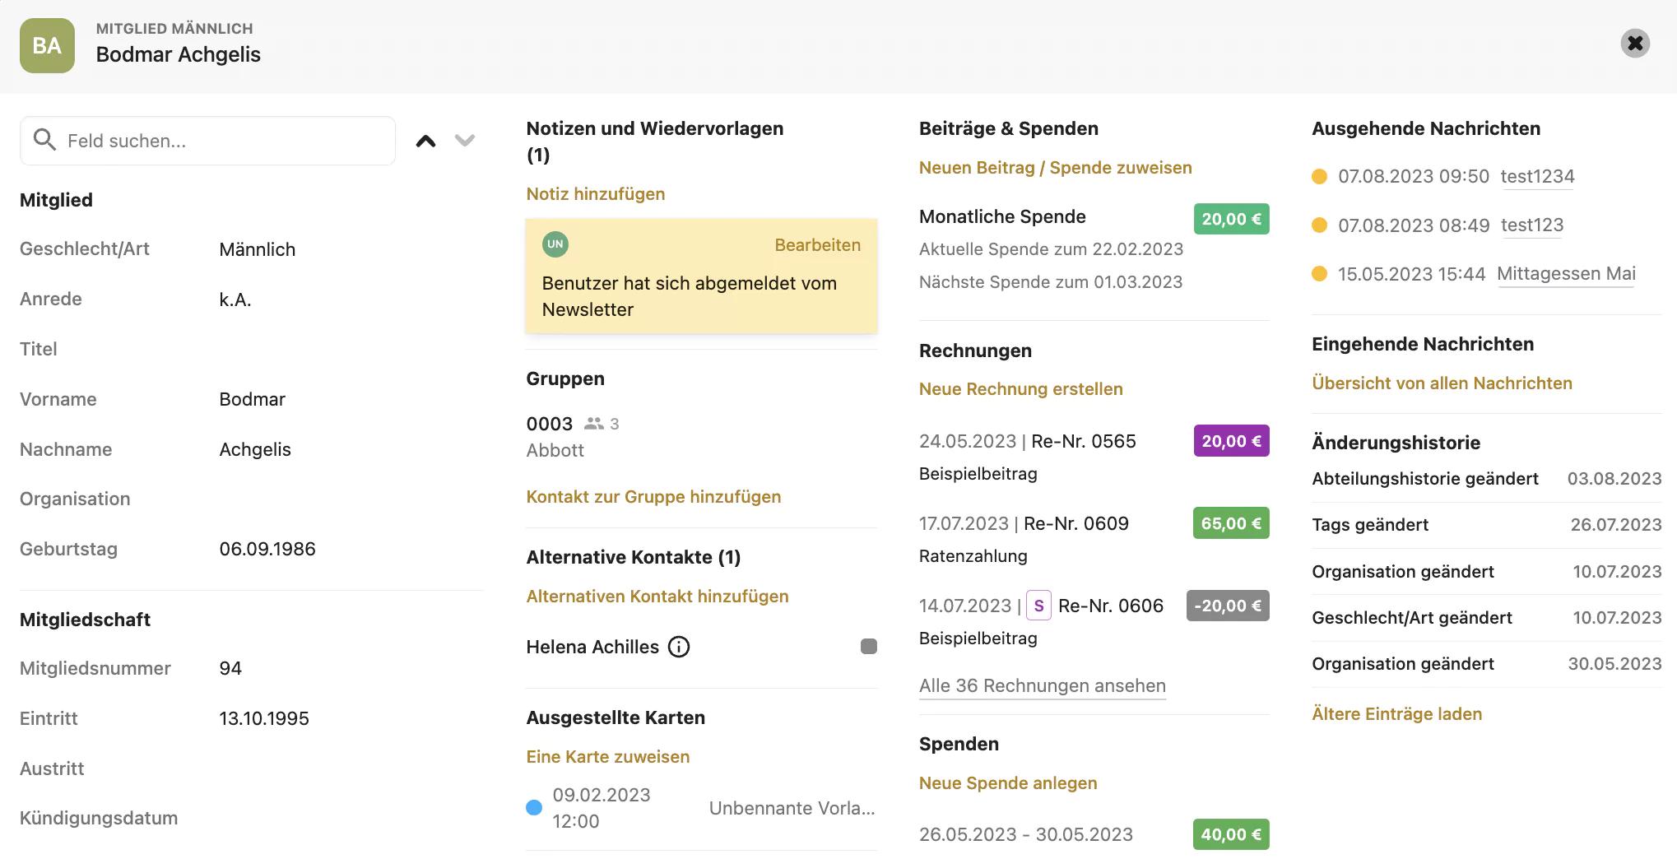
Task: Click the purple 20,00 € invoice badge
Action: point(1231,441)
